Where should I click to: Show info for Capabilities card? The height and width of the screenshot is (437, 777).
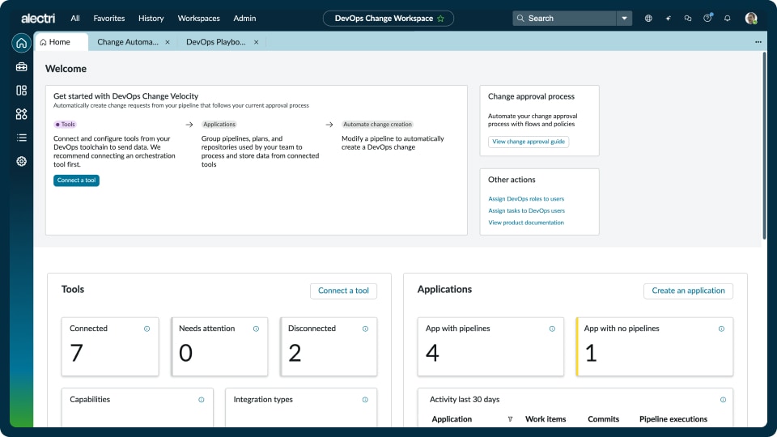[x=202, y=399]
